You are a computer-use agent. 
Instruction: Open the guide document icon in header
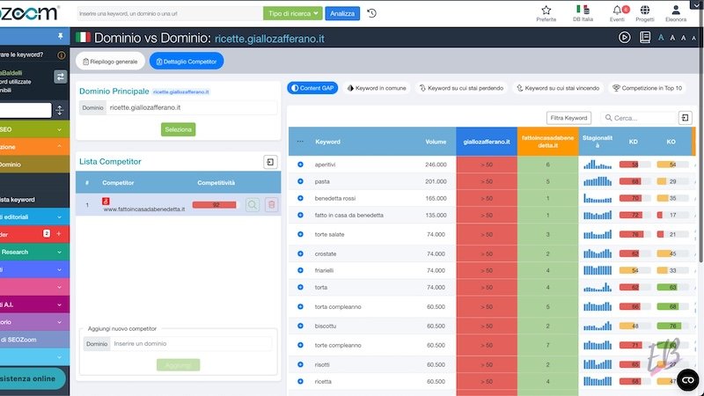pos(645,37)
